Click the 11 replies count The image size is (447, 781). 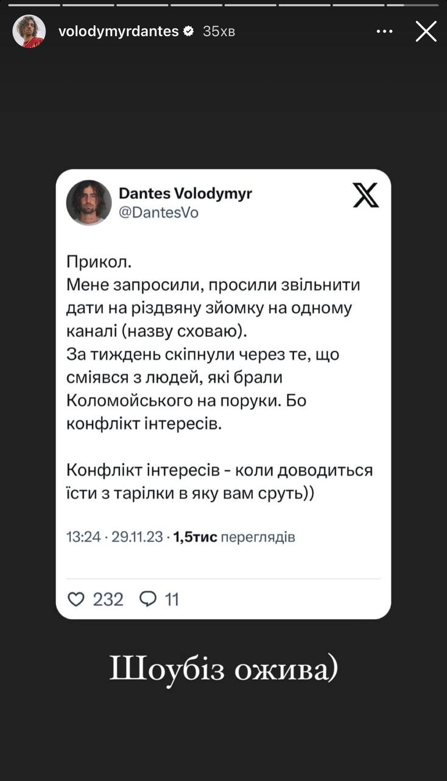[x=172, y=599]
